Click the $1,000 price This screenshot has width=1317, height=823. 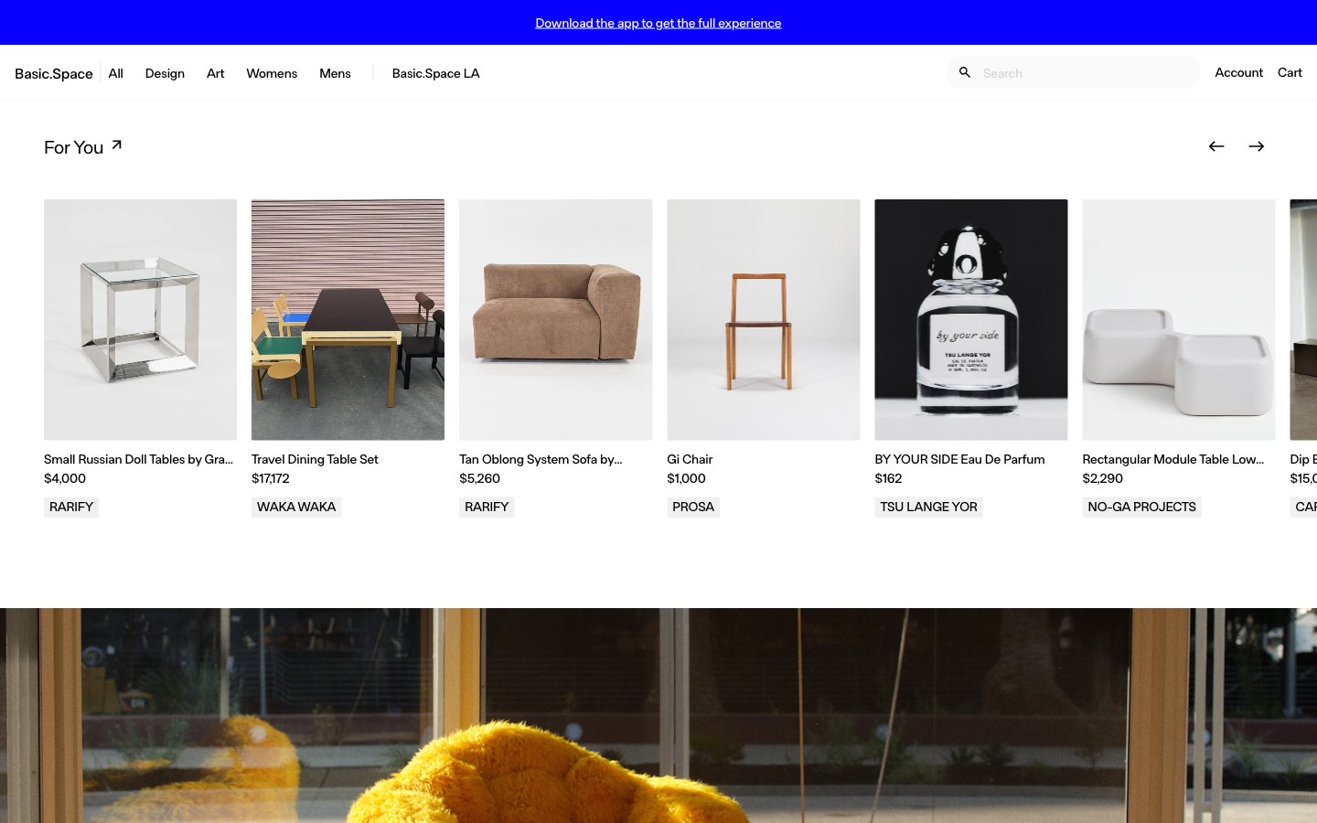tap(686, 478)
